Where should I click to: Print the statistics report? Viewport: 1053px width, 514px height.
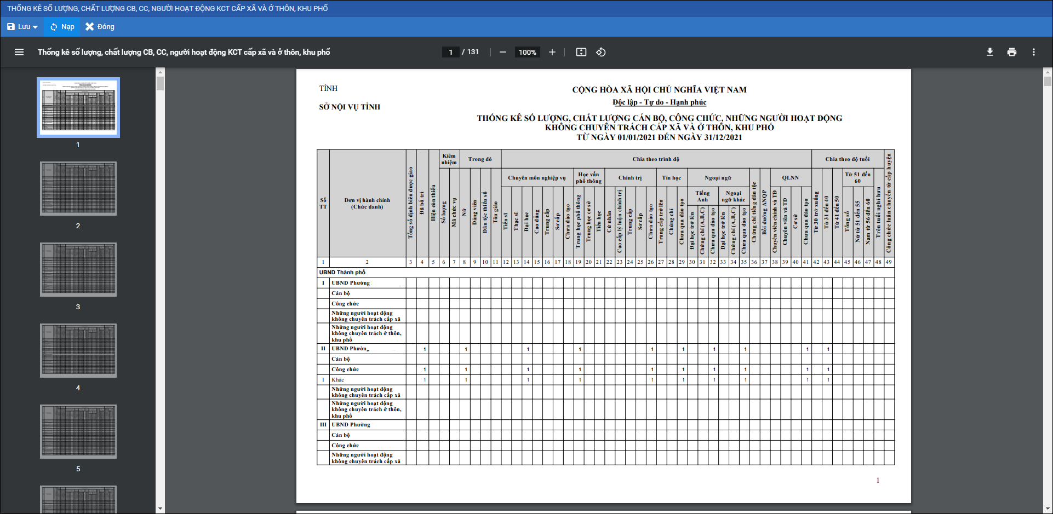point(1011,52)
